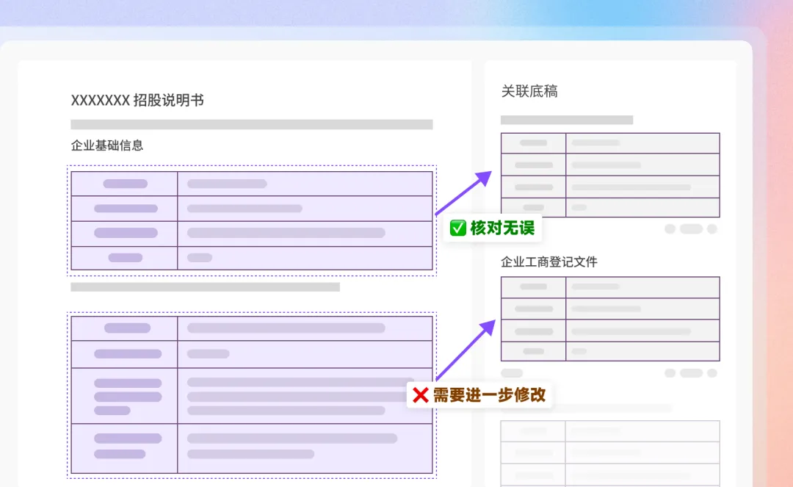Click the green checkmark icon beside 核对无误
The height and width of the screenshot is (487, 793).
coord(457,228)
